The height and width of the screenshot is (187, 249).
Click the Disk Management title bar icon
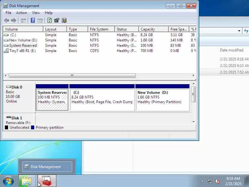(5, 6)
